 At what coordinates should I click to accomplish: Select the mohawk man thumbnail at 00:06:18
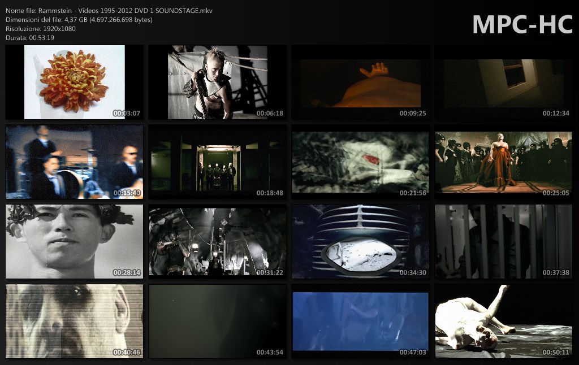[218, 82]
